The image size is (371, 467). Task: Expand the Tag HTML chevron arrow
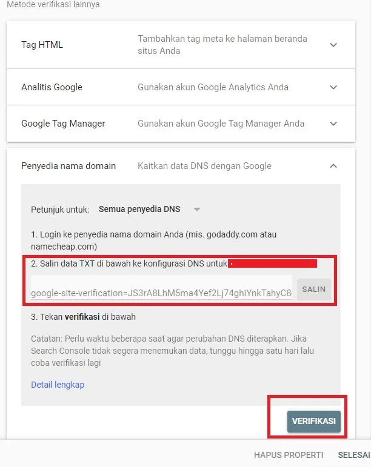333,45
